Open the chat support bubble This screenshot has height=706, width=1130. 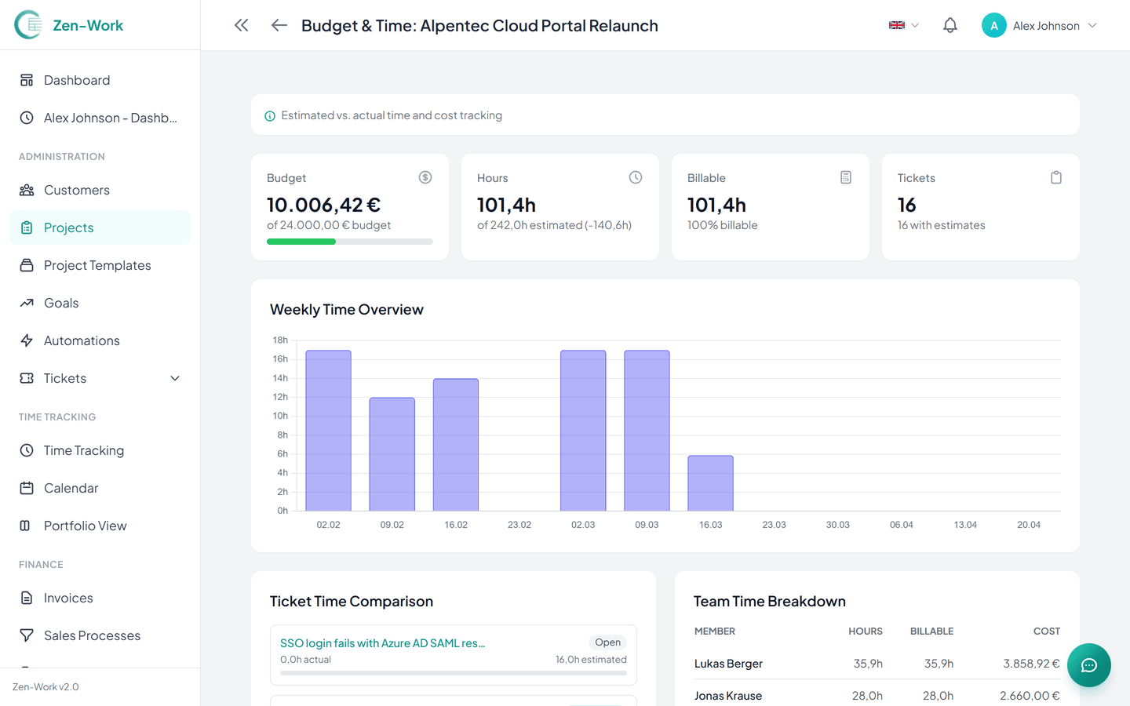(x=1089, y=665)
